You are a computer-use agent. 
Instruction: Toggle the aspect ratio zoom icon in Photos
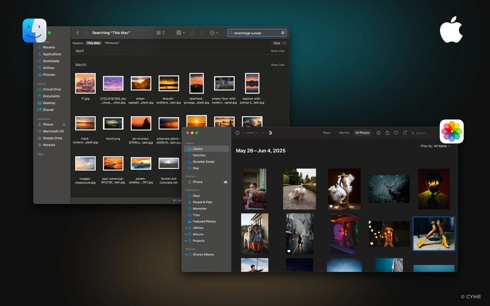[237, 133]
